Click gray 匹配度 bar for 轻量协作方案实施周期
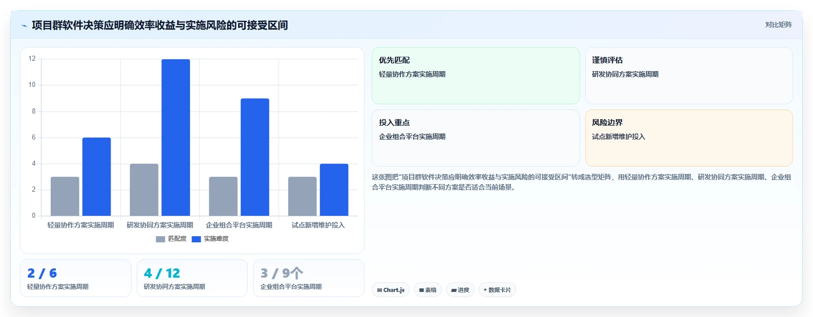813x317 pixels. click(x=65, y=196)
